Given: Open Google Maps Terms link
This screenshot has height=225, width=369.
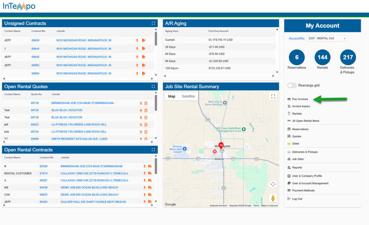Looking at the screenshot, I should 256,205.
